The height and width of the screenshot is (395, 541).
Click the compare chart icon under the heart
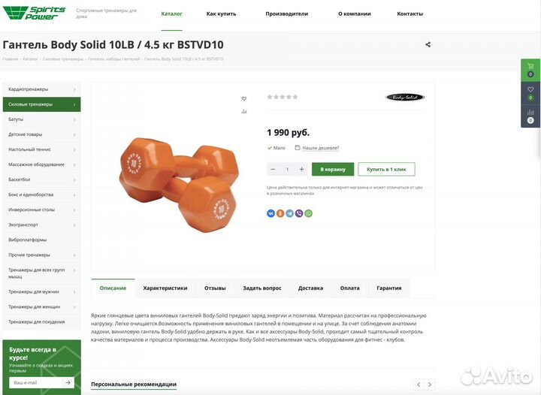(244, 111)
